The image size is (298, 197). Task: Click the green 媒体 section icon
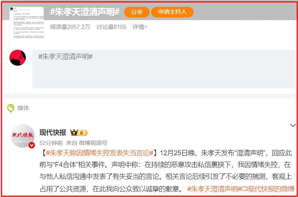point(11,108)
